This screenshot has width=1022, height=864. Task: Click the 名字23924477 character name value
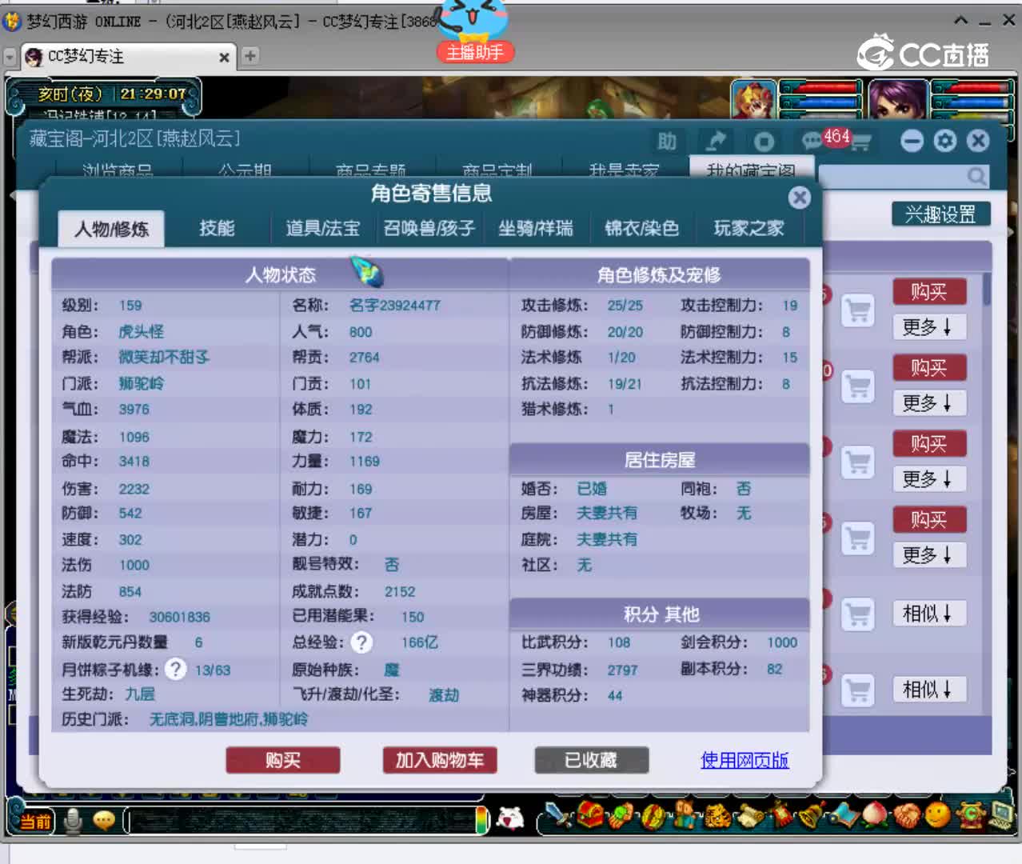pyautogui.click(x=395, y=306)
